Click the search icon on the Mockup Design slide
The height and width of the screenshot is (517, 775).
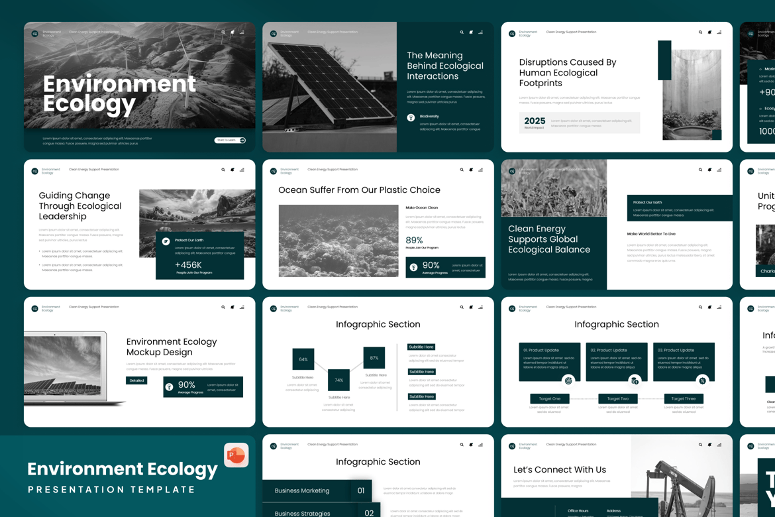point(223,308)
